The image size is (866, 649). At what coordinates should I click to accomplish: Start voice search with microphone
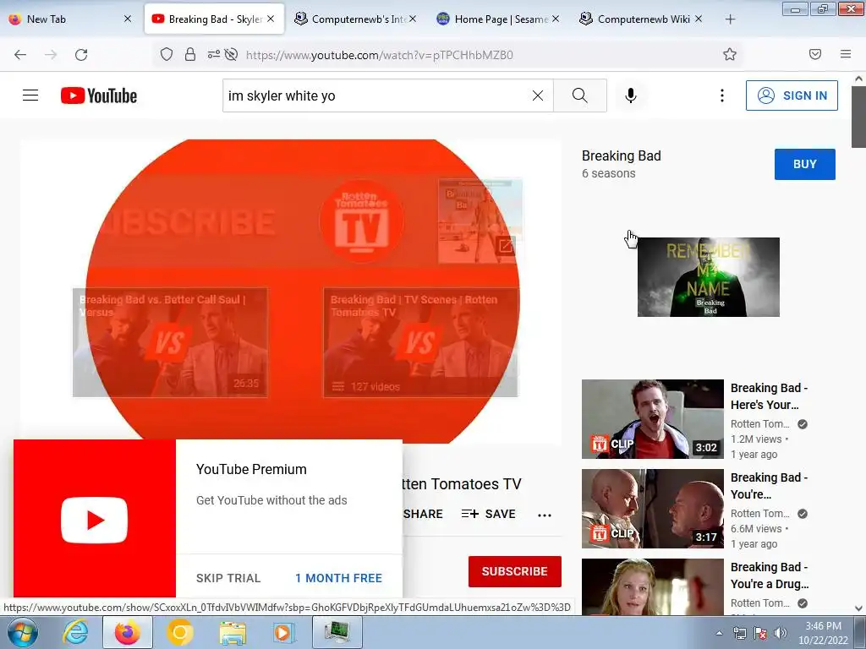631,95
